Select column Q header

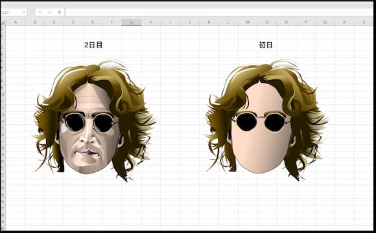click(325, 23)
